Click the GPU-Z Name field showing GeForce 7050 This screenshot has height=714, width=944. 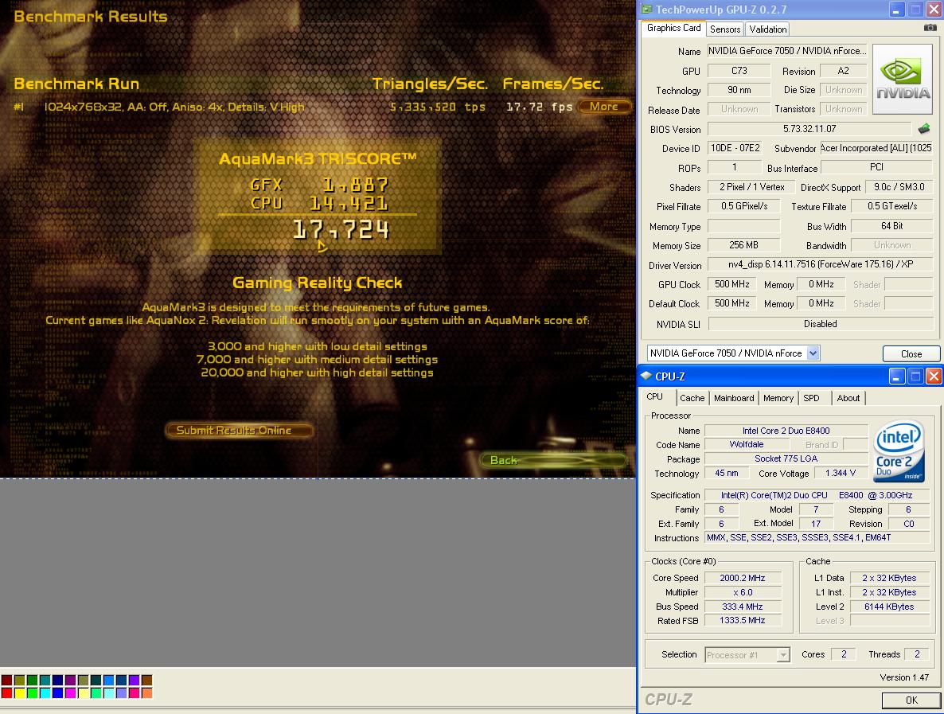coord(787,51)
